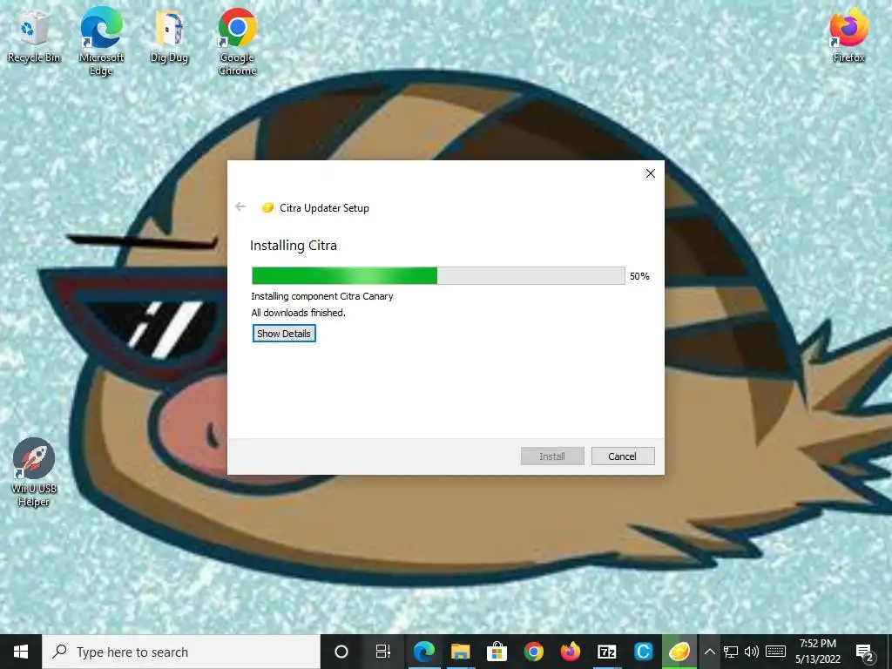Open 7-Zip from the taskbar
The width and height of the screenshot is (892, 669).
606,652
